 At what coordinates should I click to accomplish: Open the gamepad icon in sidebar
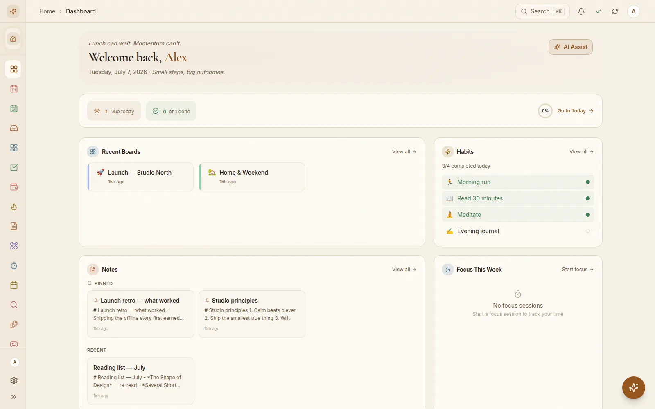point(14,344)
